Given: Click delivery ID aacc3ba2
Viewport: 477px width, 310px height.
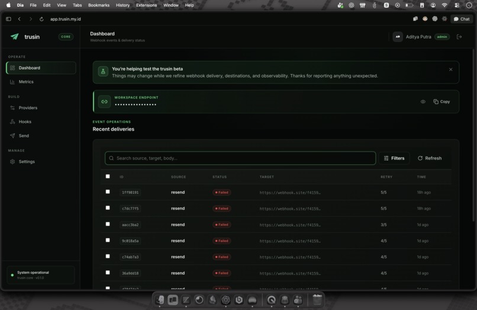Looking at the screenshot, I should (x=130, y=225).
